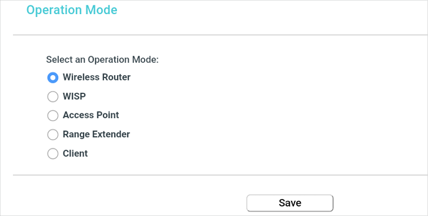428x216 pixels.
Task: Select the WISP radio button
Action: point(53,96)
